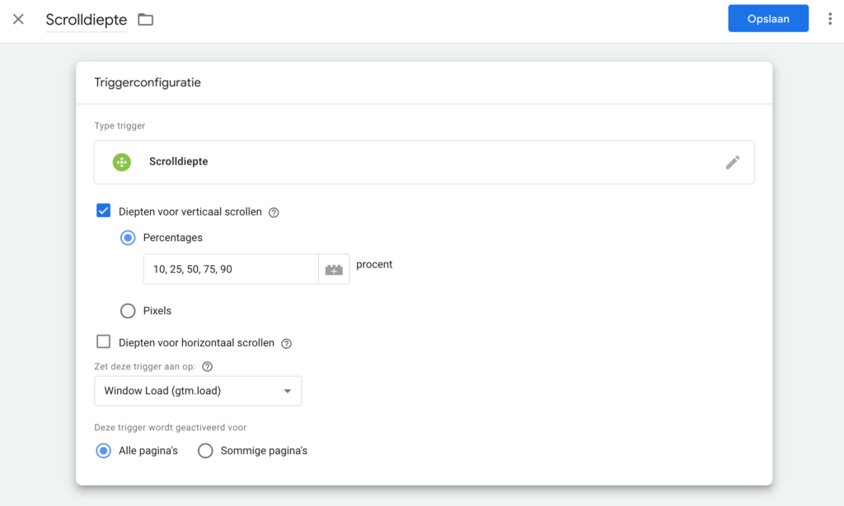Screen dimensions: 844x506
Task: Click the Scrolldiepte trigger name field
Action: [86, 20]
